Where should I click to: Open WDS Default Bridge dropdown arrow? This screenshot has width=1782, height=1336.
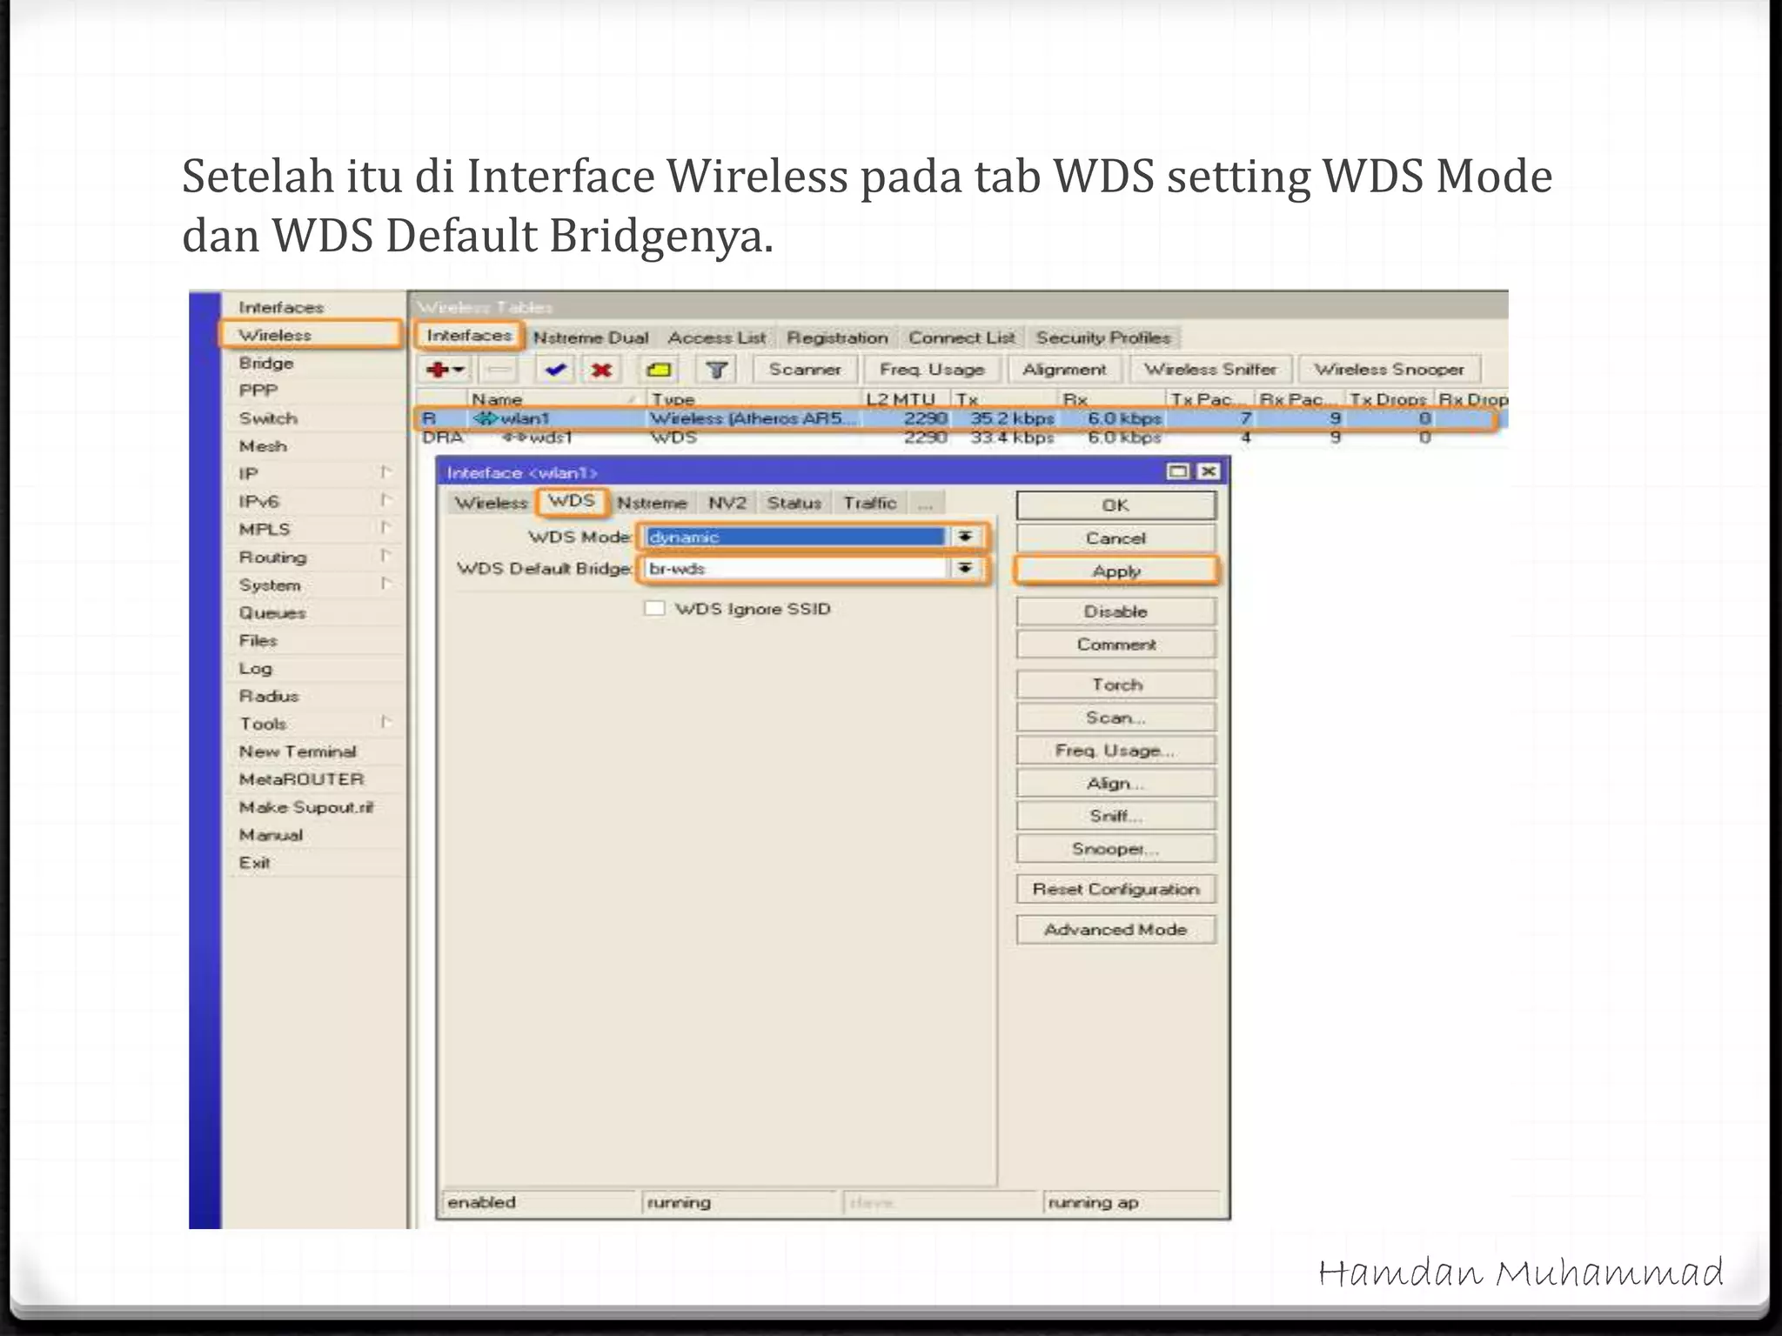pos(965,568)
